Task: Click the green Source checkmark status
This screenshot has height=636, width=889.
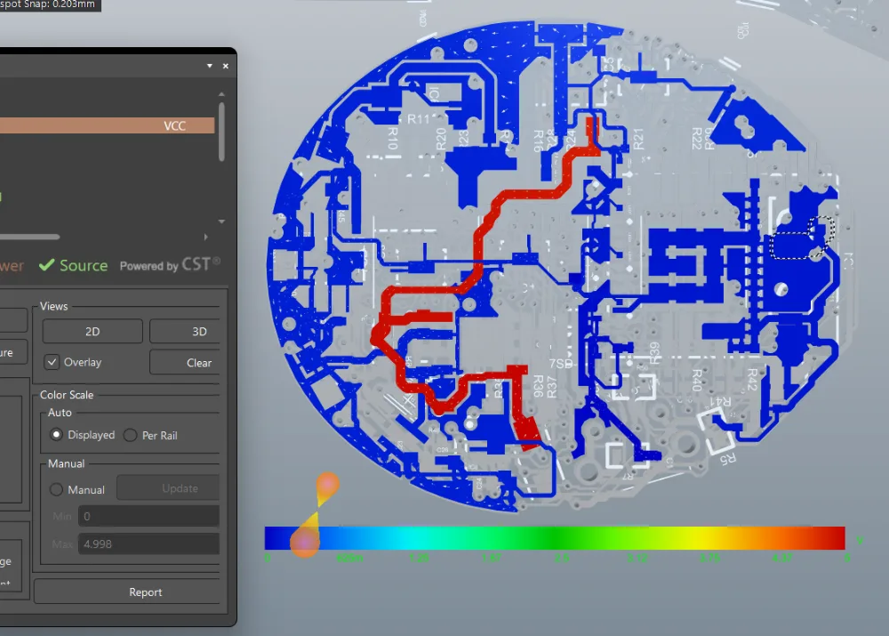Action: pos(73,266)
